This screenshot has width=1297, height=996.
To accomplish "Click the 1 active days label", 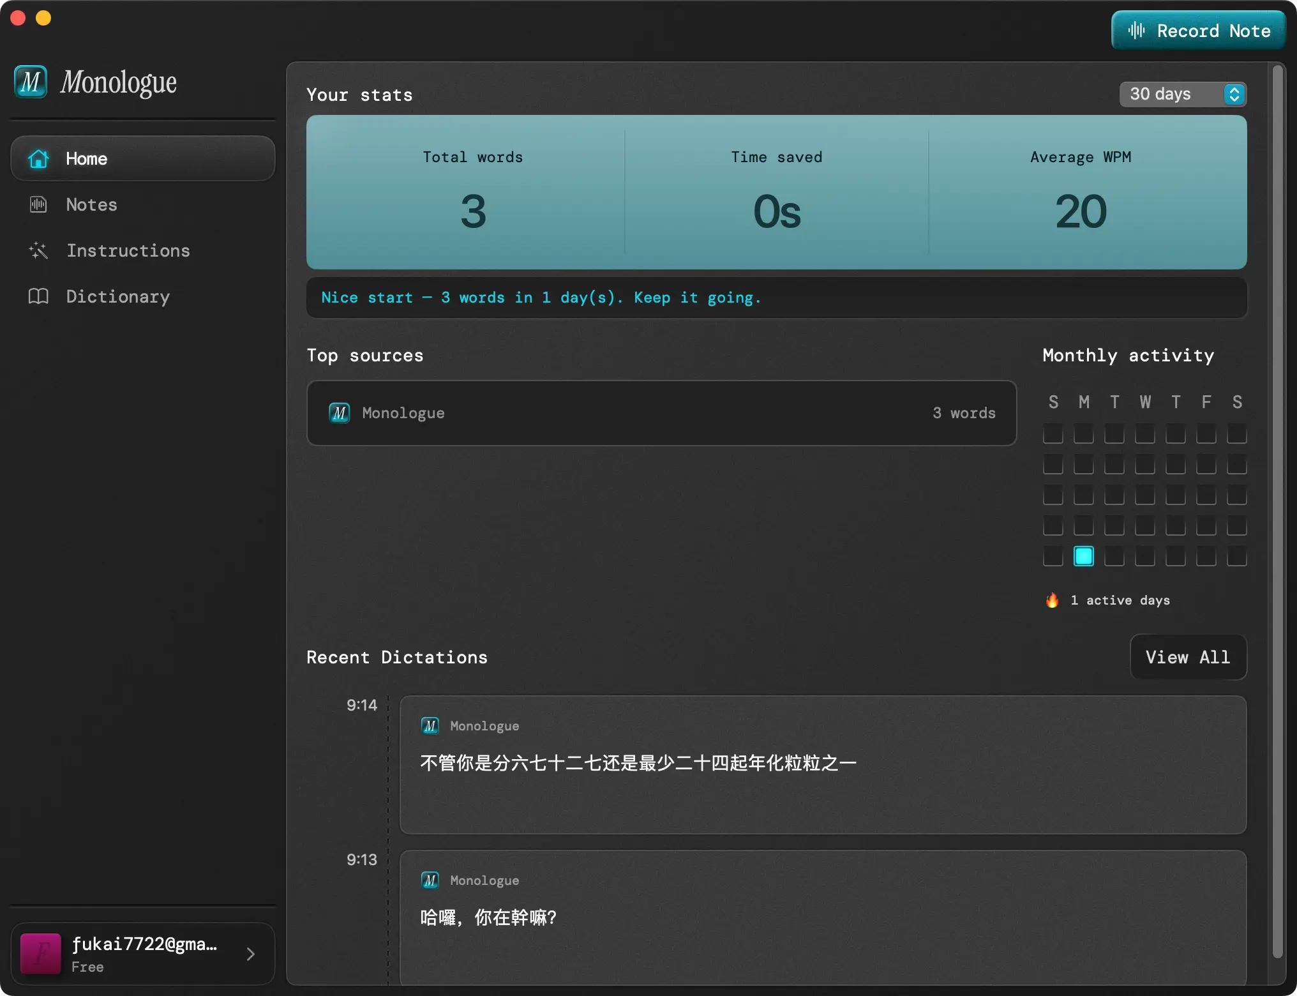I will pos(1120,600).
